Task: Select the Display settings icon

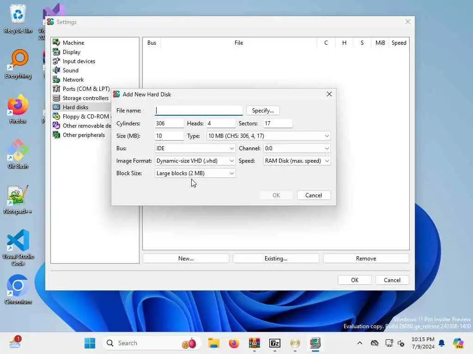Action: click(56, 52)
